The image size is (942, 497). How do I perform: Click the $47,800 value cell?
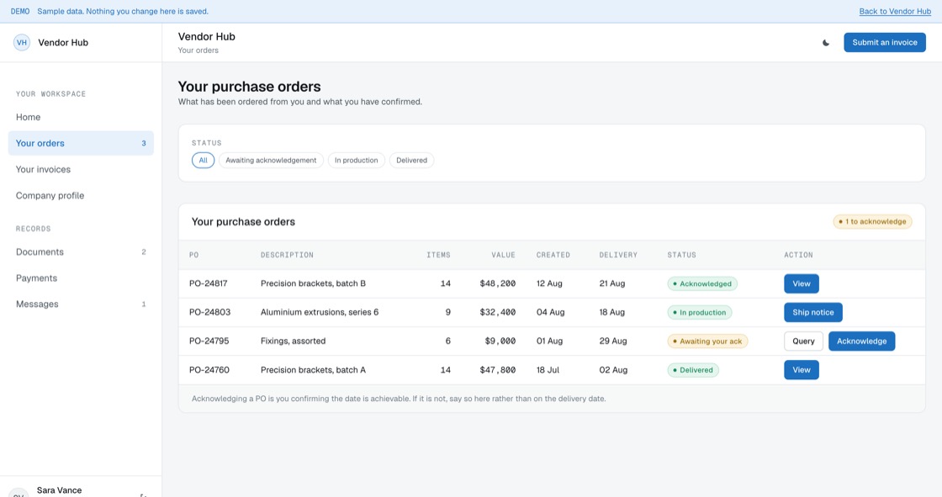[x=497, y=370]
